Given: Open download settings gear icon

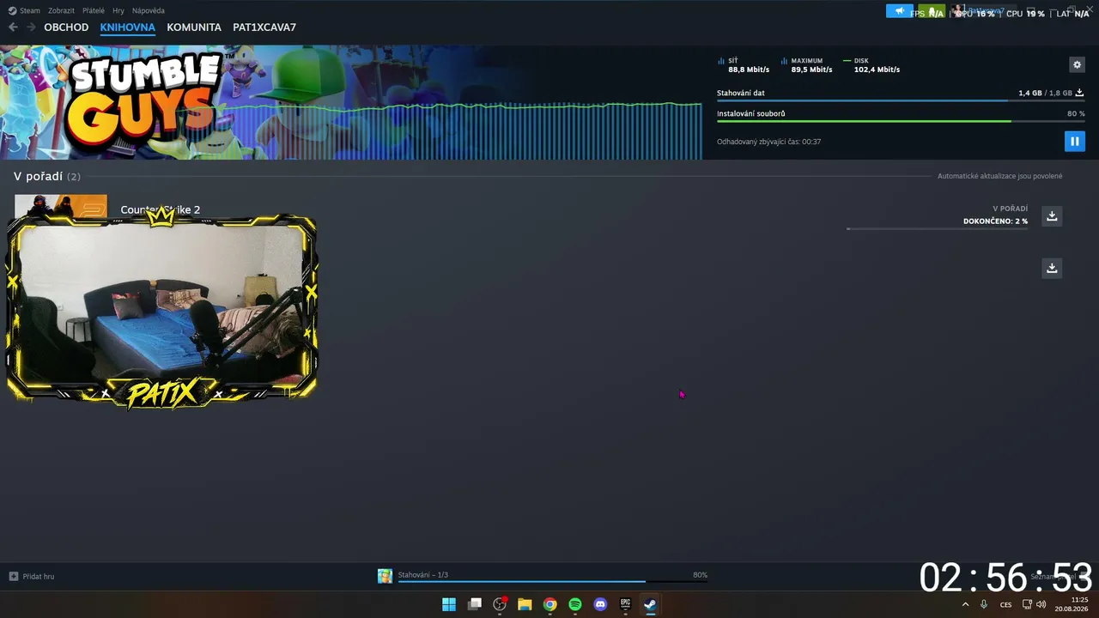Looking at the screenshot, I should 1077,64.
